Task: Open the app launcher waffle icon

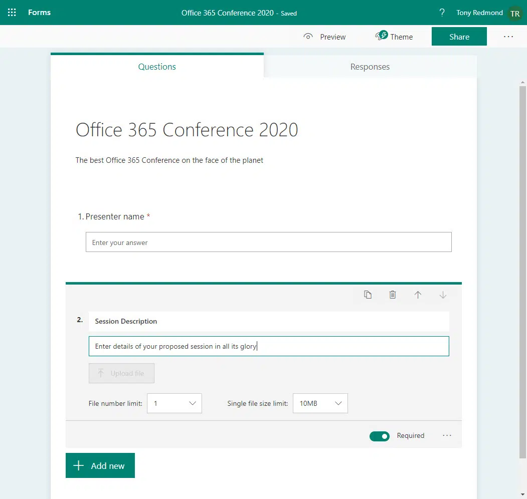Action: 12,13
